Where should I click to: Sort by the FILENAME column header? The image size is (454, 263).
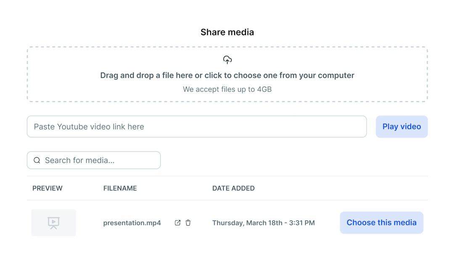(120, 188)
